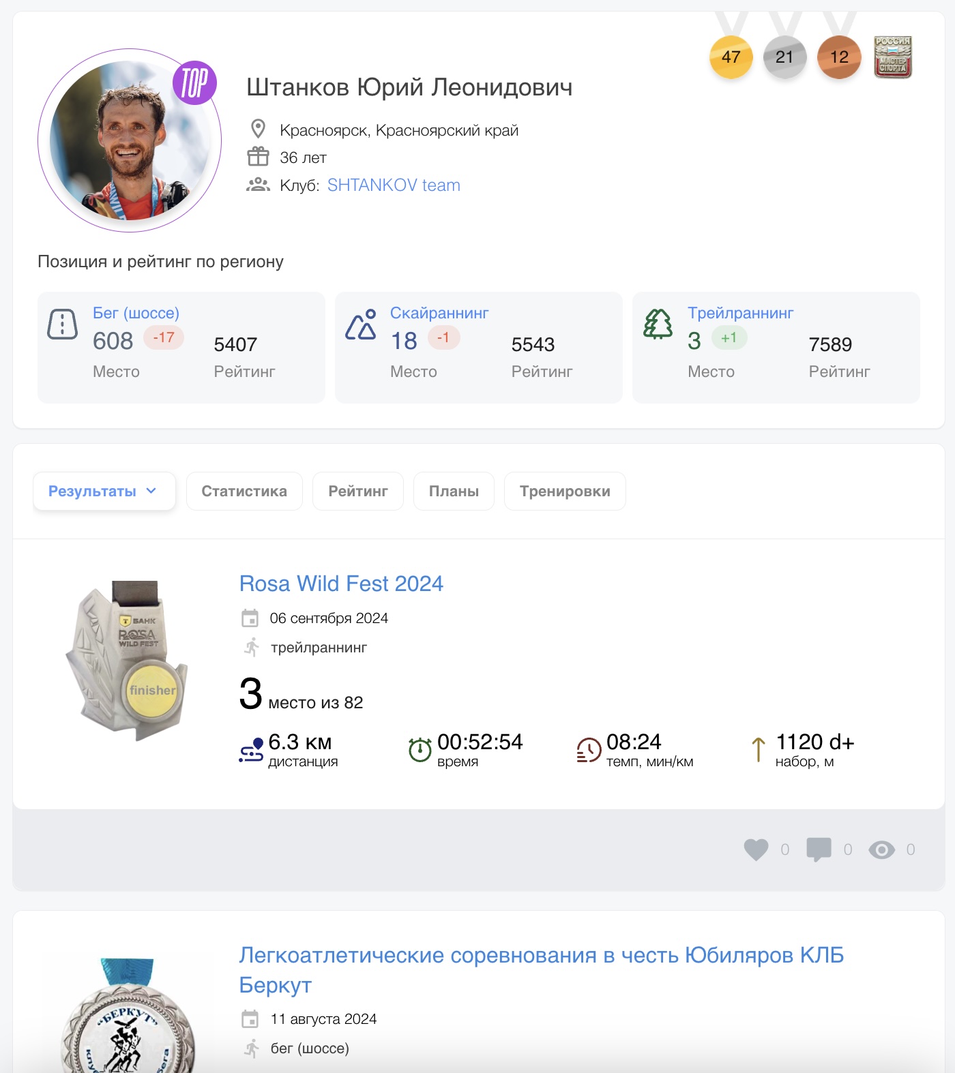Viewport: 955px width, 1073px height.
Task: Click the +1 position change badge
Action: tap(729, 337)
